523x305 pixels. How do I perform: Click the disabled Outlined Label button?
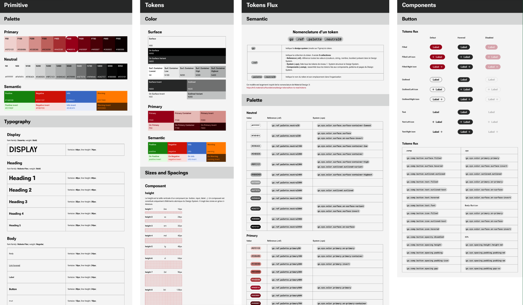pyautogui.click(x=491, y=80)
